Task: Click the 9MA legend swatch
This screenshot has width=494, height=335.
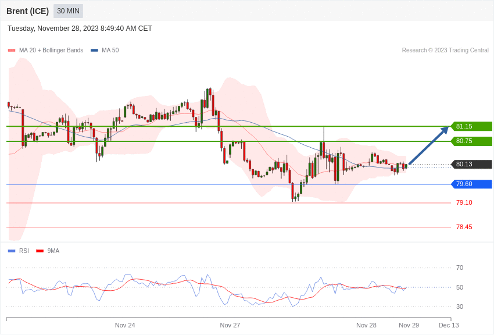Action: pyautogui.click(x=40, y=251)
